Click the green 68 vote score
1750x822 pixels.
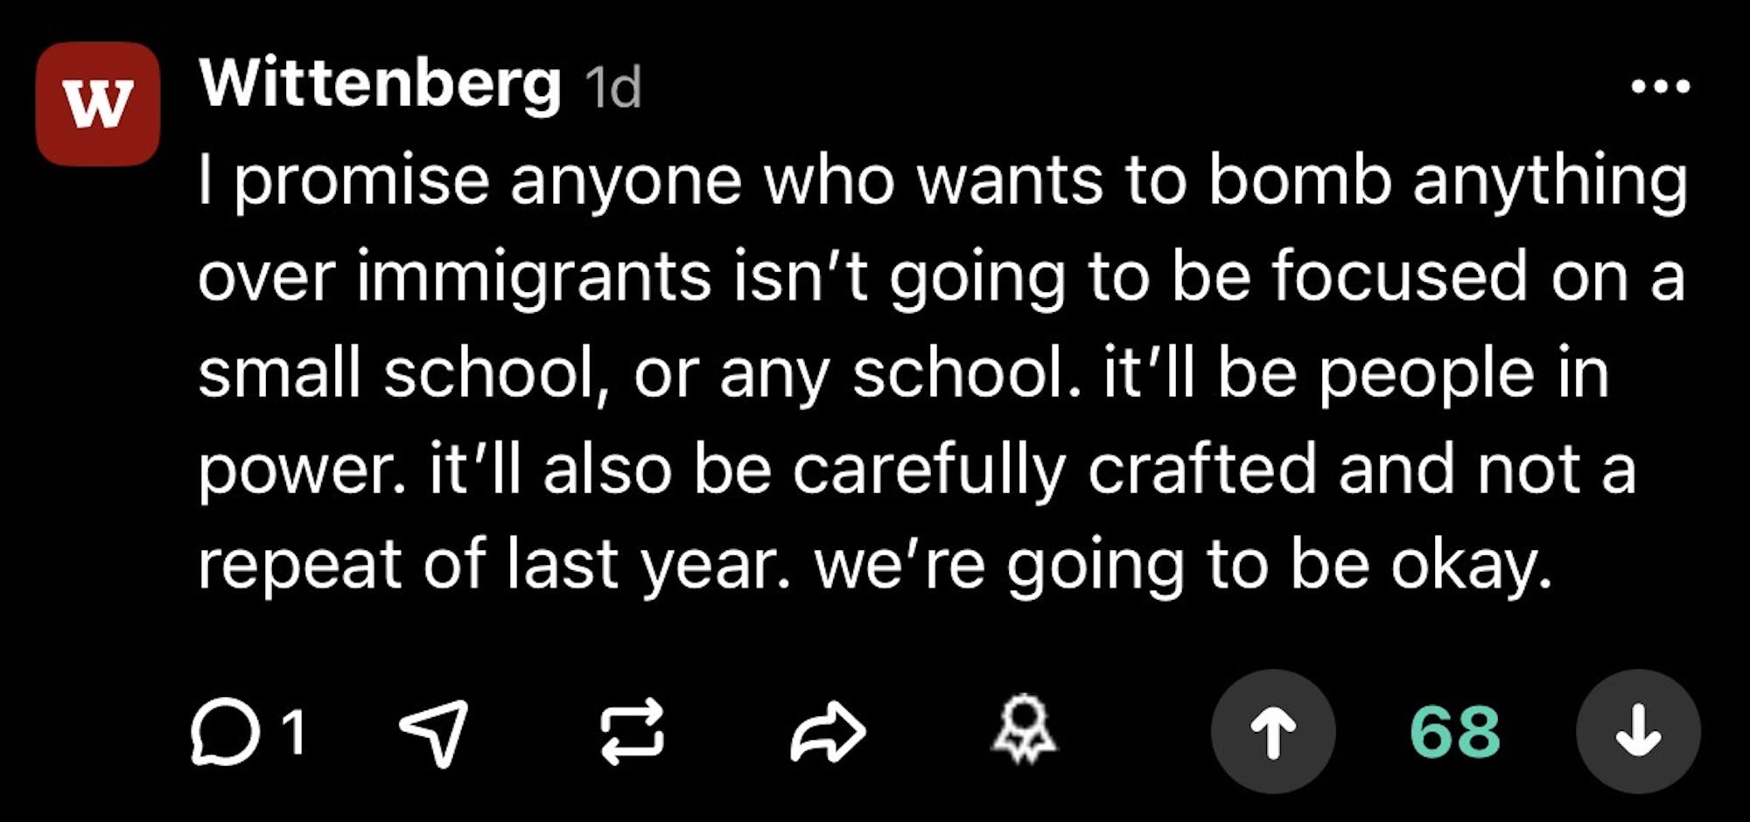[1455, 731]
